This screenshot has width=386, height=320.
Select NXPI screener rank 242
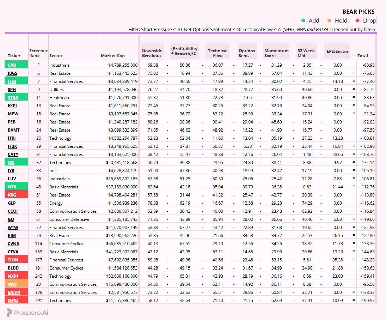[x=39, y=276]
